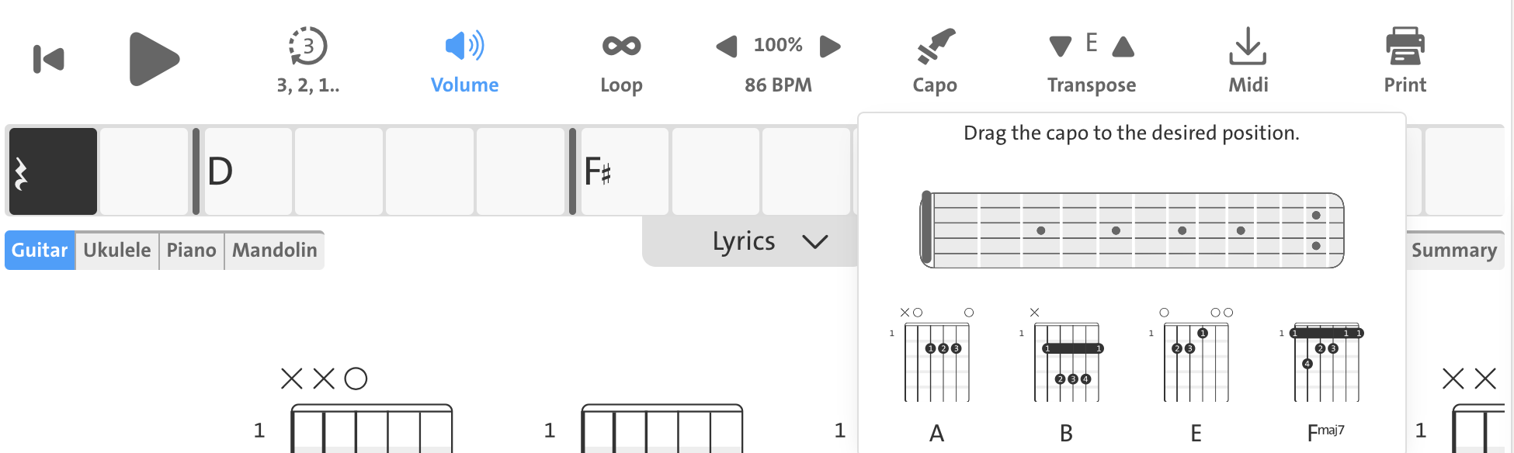Enable the 3, 2, 1 count-in

308,47
